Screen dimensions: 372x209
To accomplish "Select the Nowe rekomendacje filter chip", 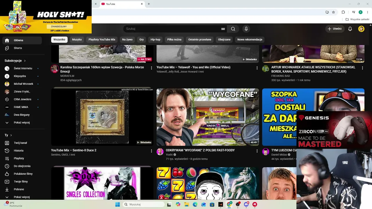I will 250,39.
